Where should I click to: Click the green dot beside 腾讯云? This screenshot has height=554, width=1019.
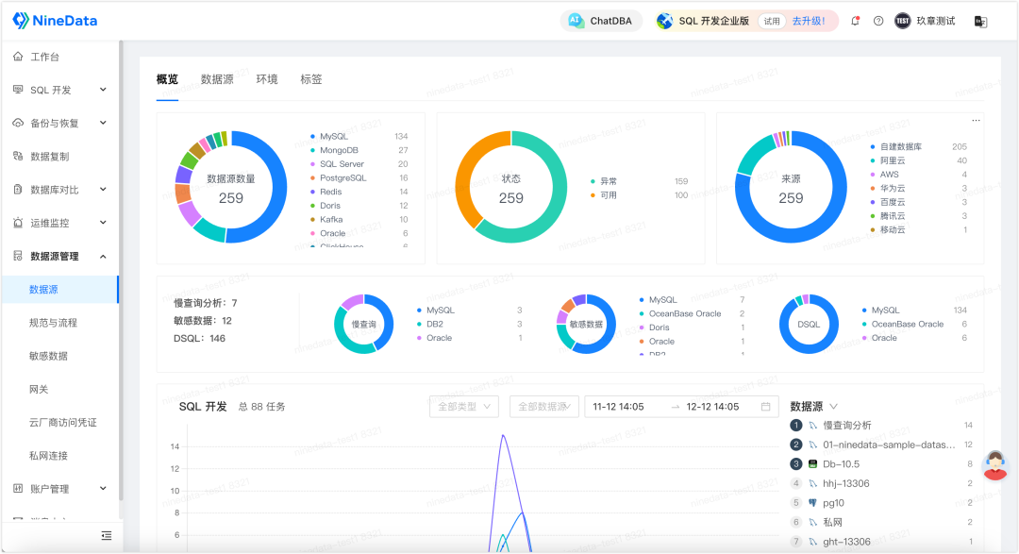873,216
